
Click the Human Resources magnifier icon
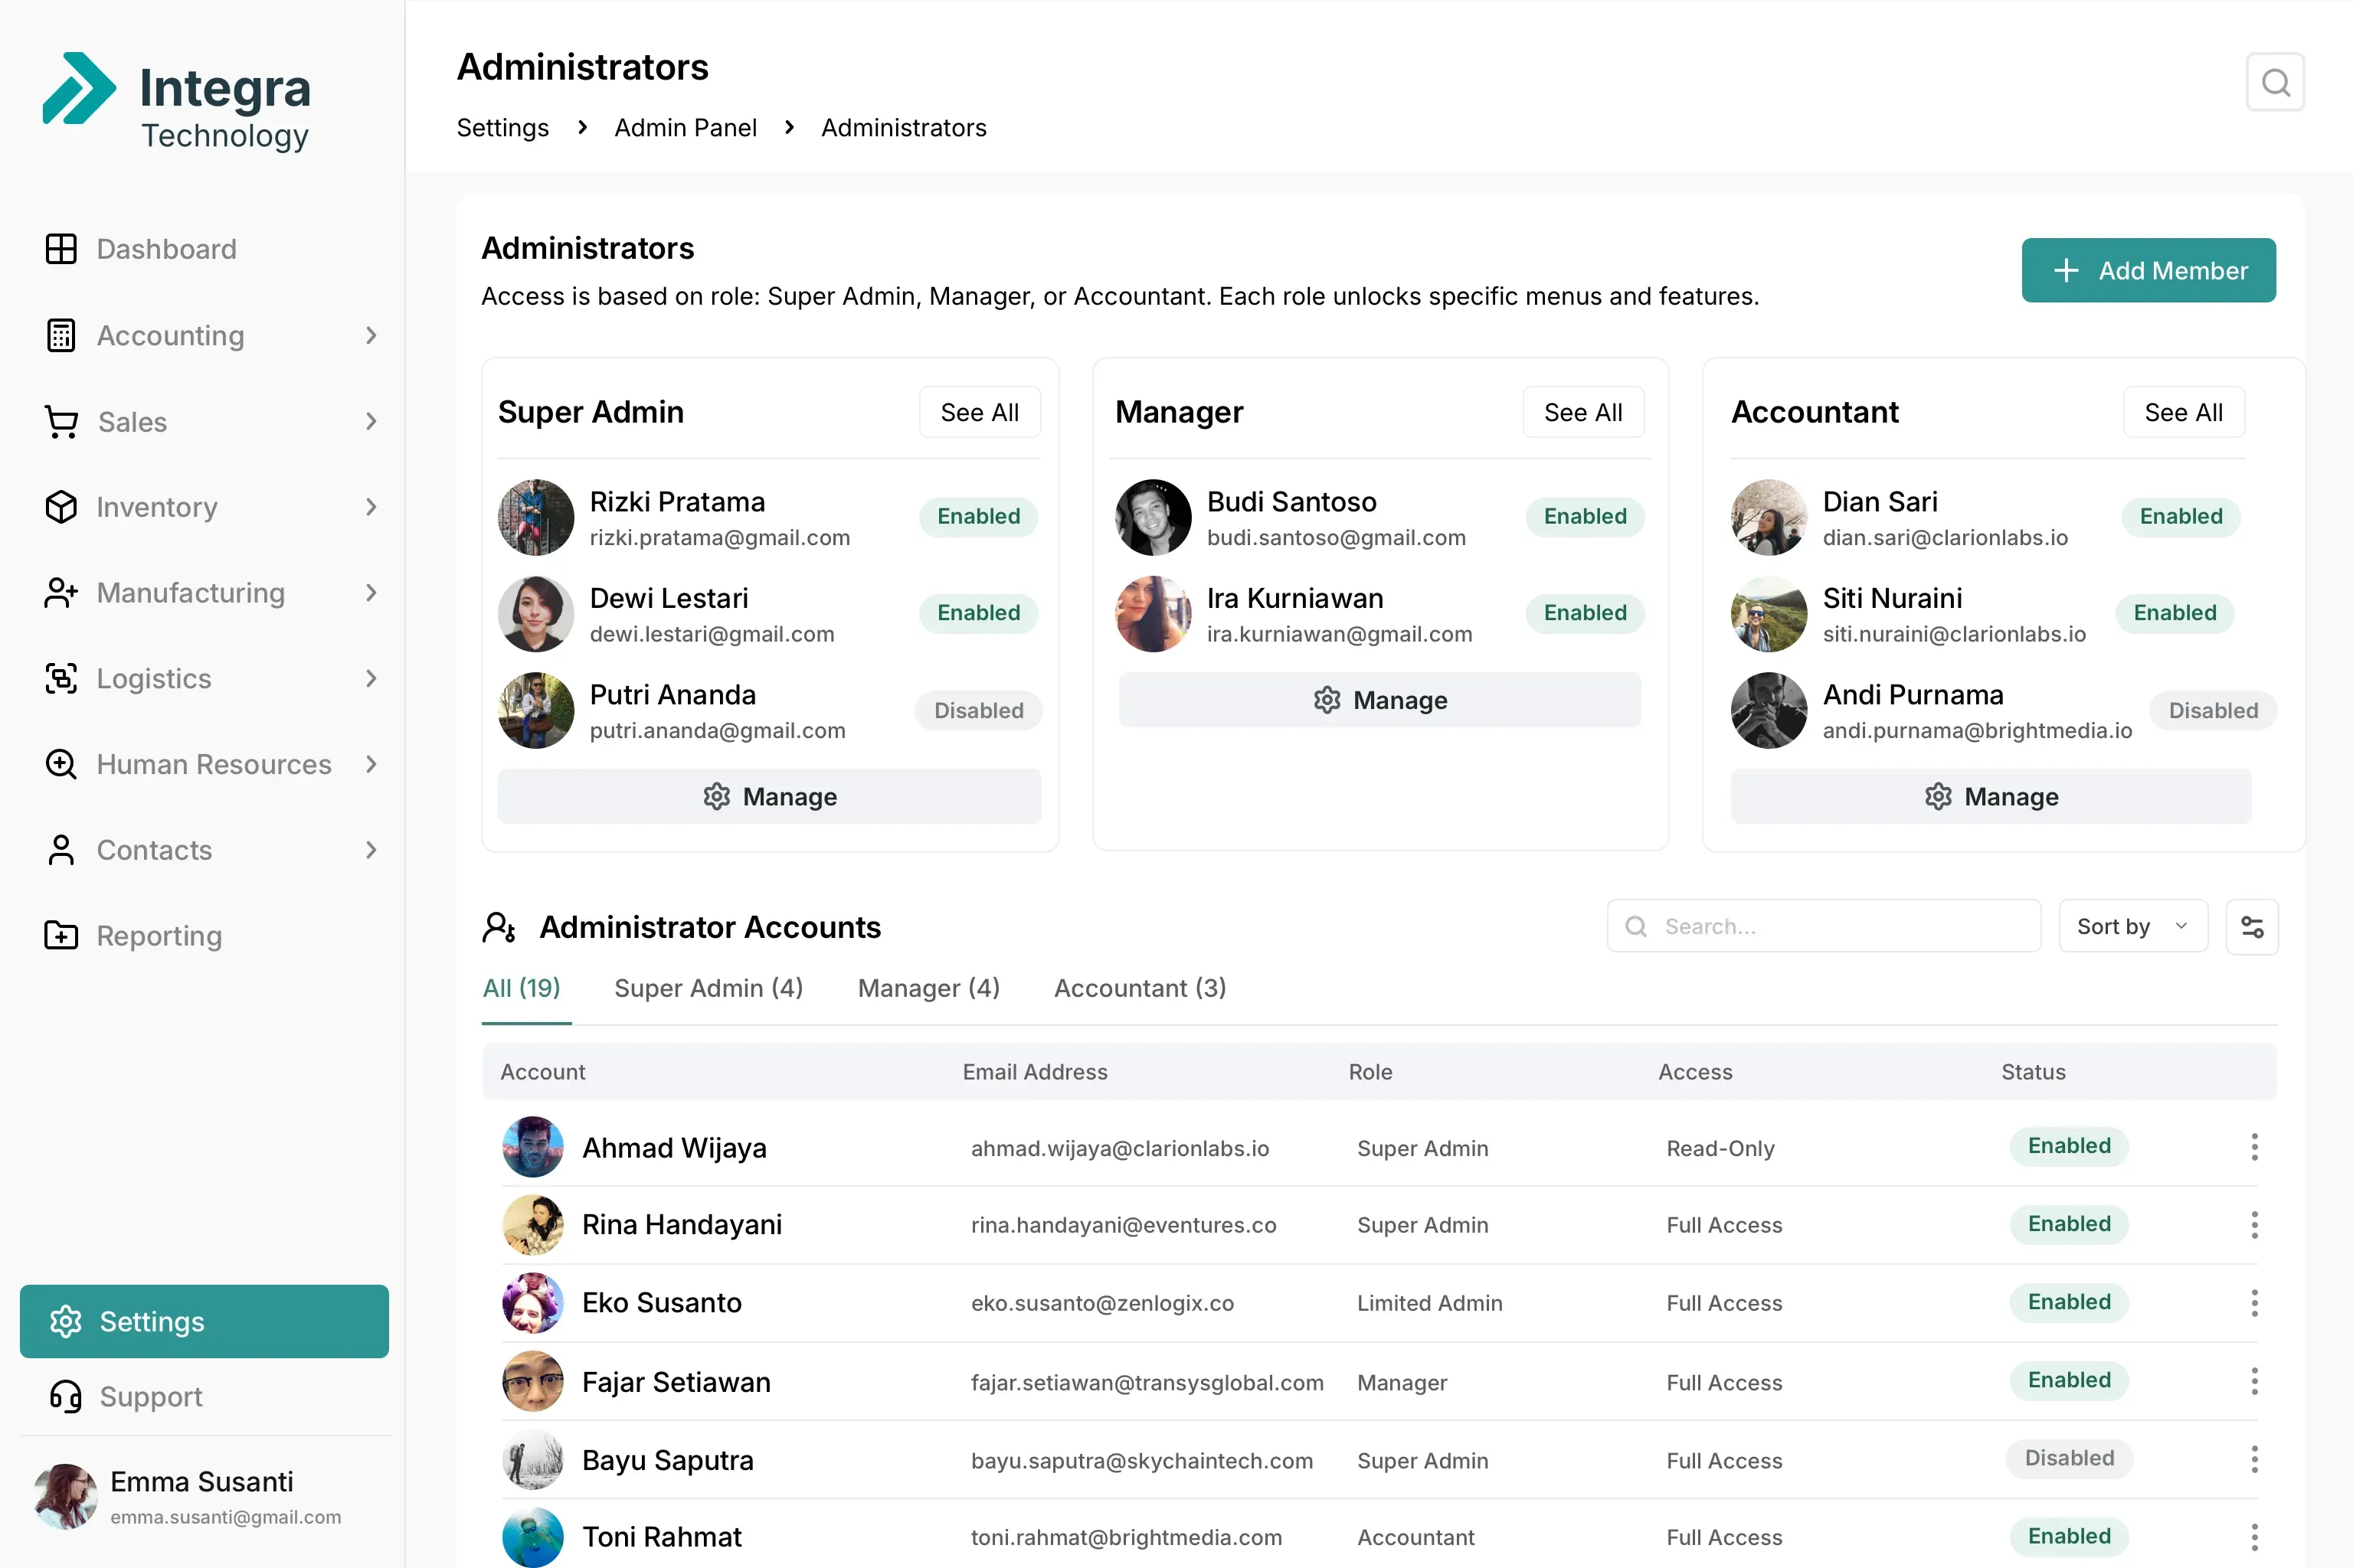click(61, 764)
